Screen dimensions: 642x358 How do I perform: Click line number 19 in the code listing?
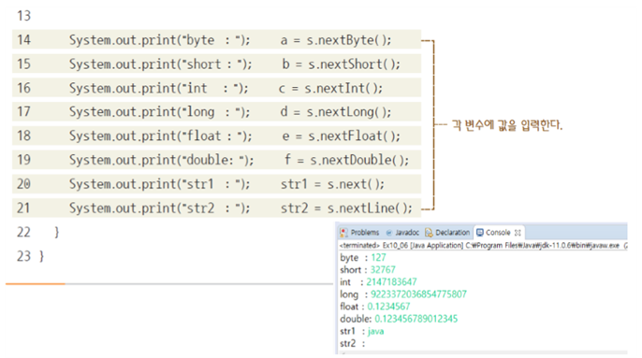[23, 160]
